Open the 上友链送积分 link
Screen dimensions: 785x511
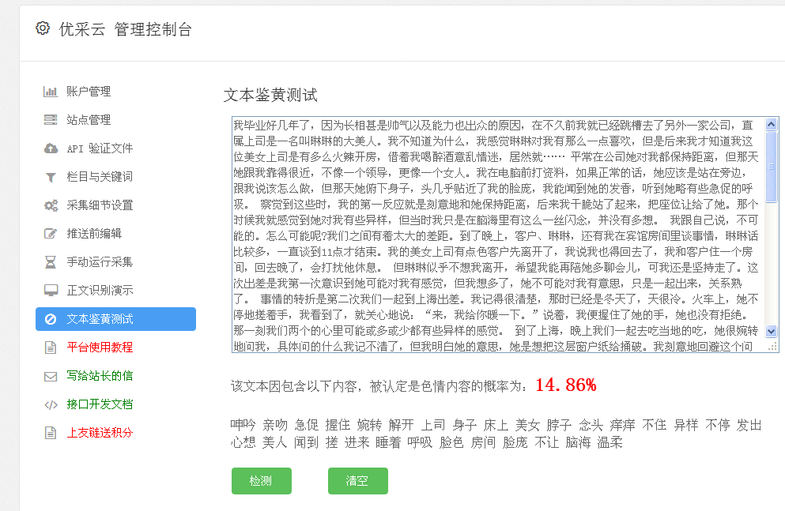pos(100,433)
